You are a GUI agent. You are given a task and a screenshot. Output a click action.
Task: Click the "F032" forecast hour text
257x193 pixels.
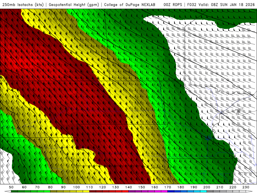(191, 5)
